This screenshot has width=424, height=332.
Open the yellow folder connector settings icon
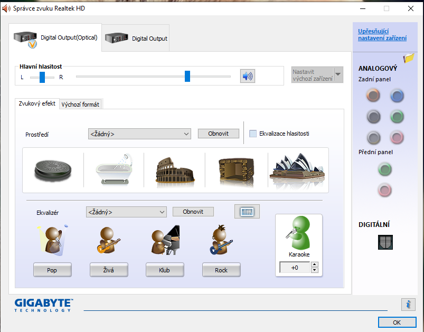coord(409,58)
